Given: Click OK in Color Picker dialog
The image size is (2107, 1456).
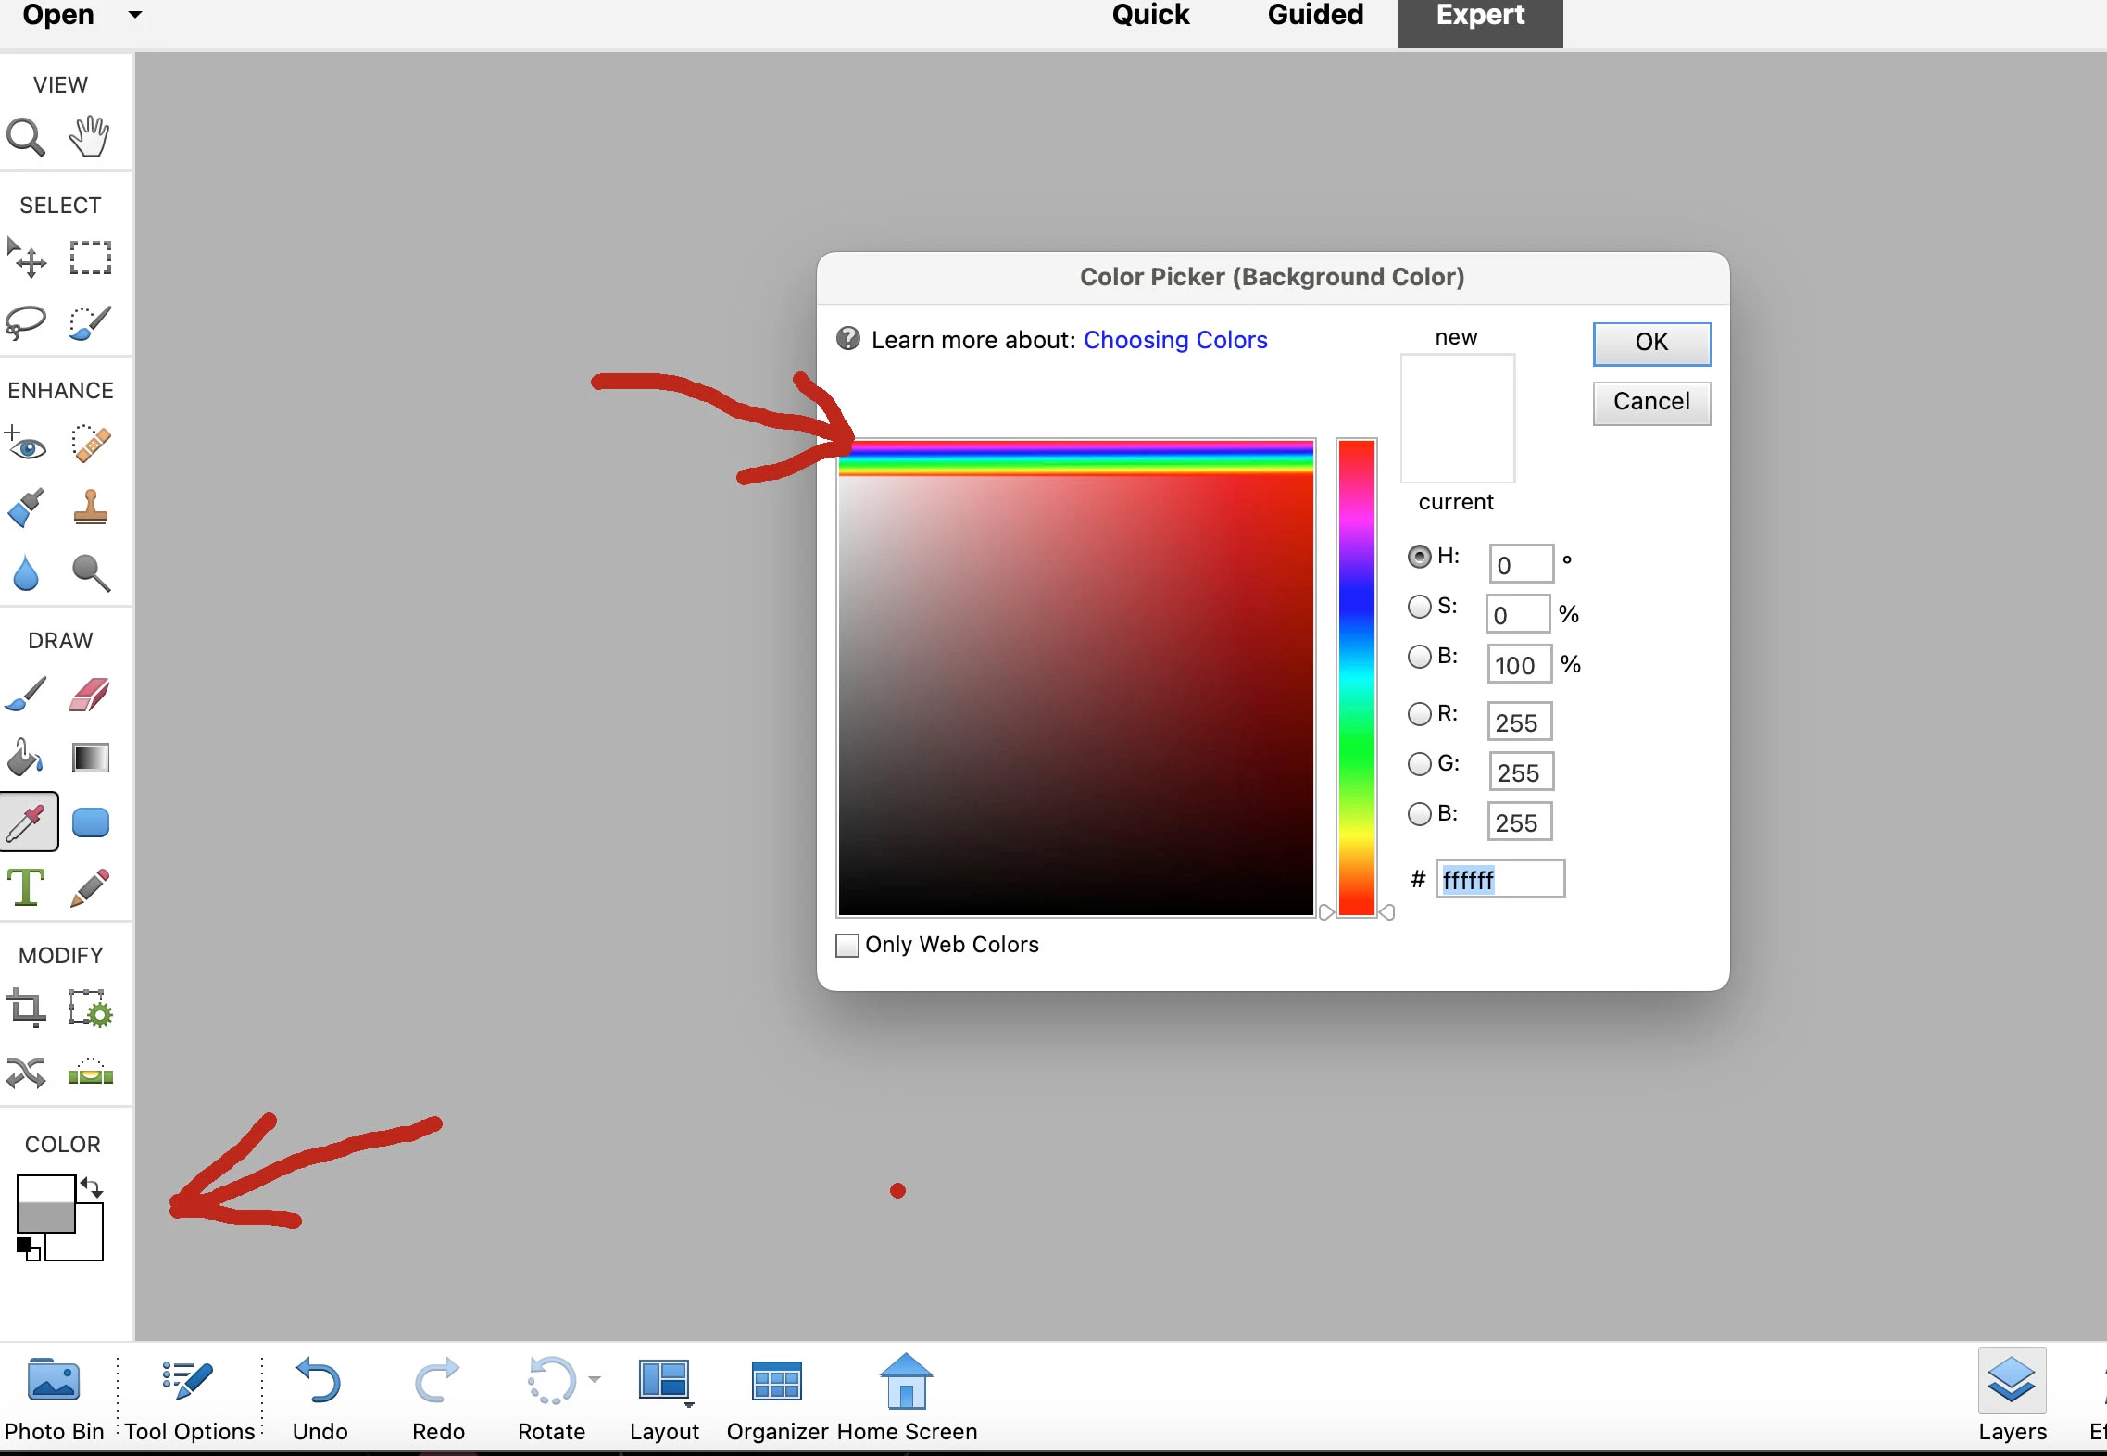Looking at the screenshot, I should [1651, 343].
